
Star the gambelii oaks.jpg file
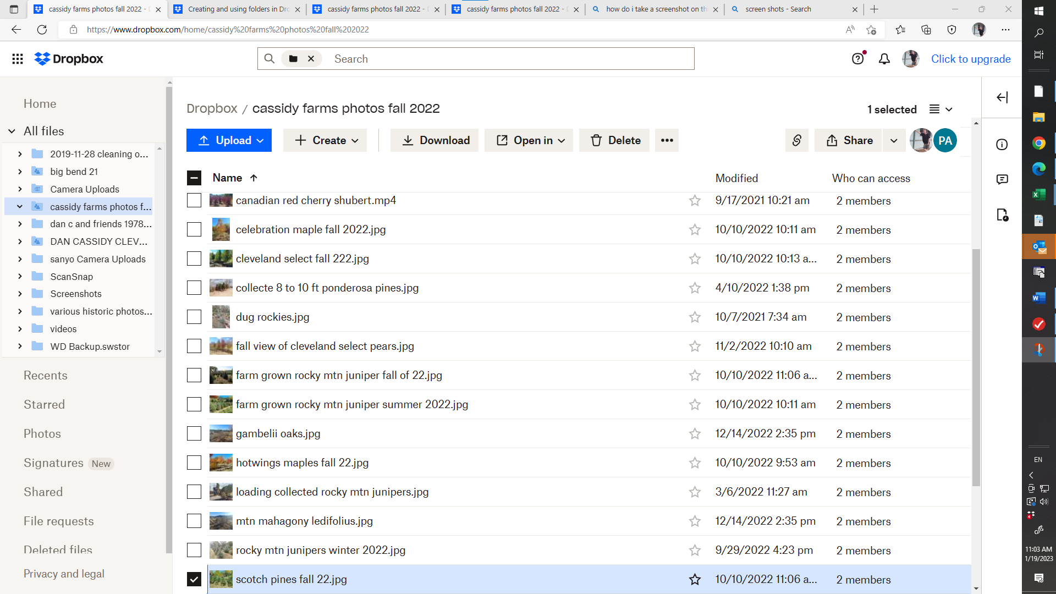pyautogui.click(x=695, y=434)
